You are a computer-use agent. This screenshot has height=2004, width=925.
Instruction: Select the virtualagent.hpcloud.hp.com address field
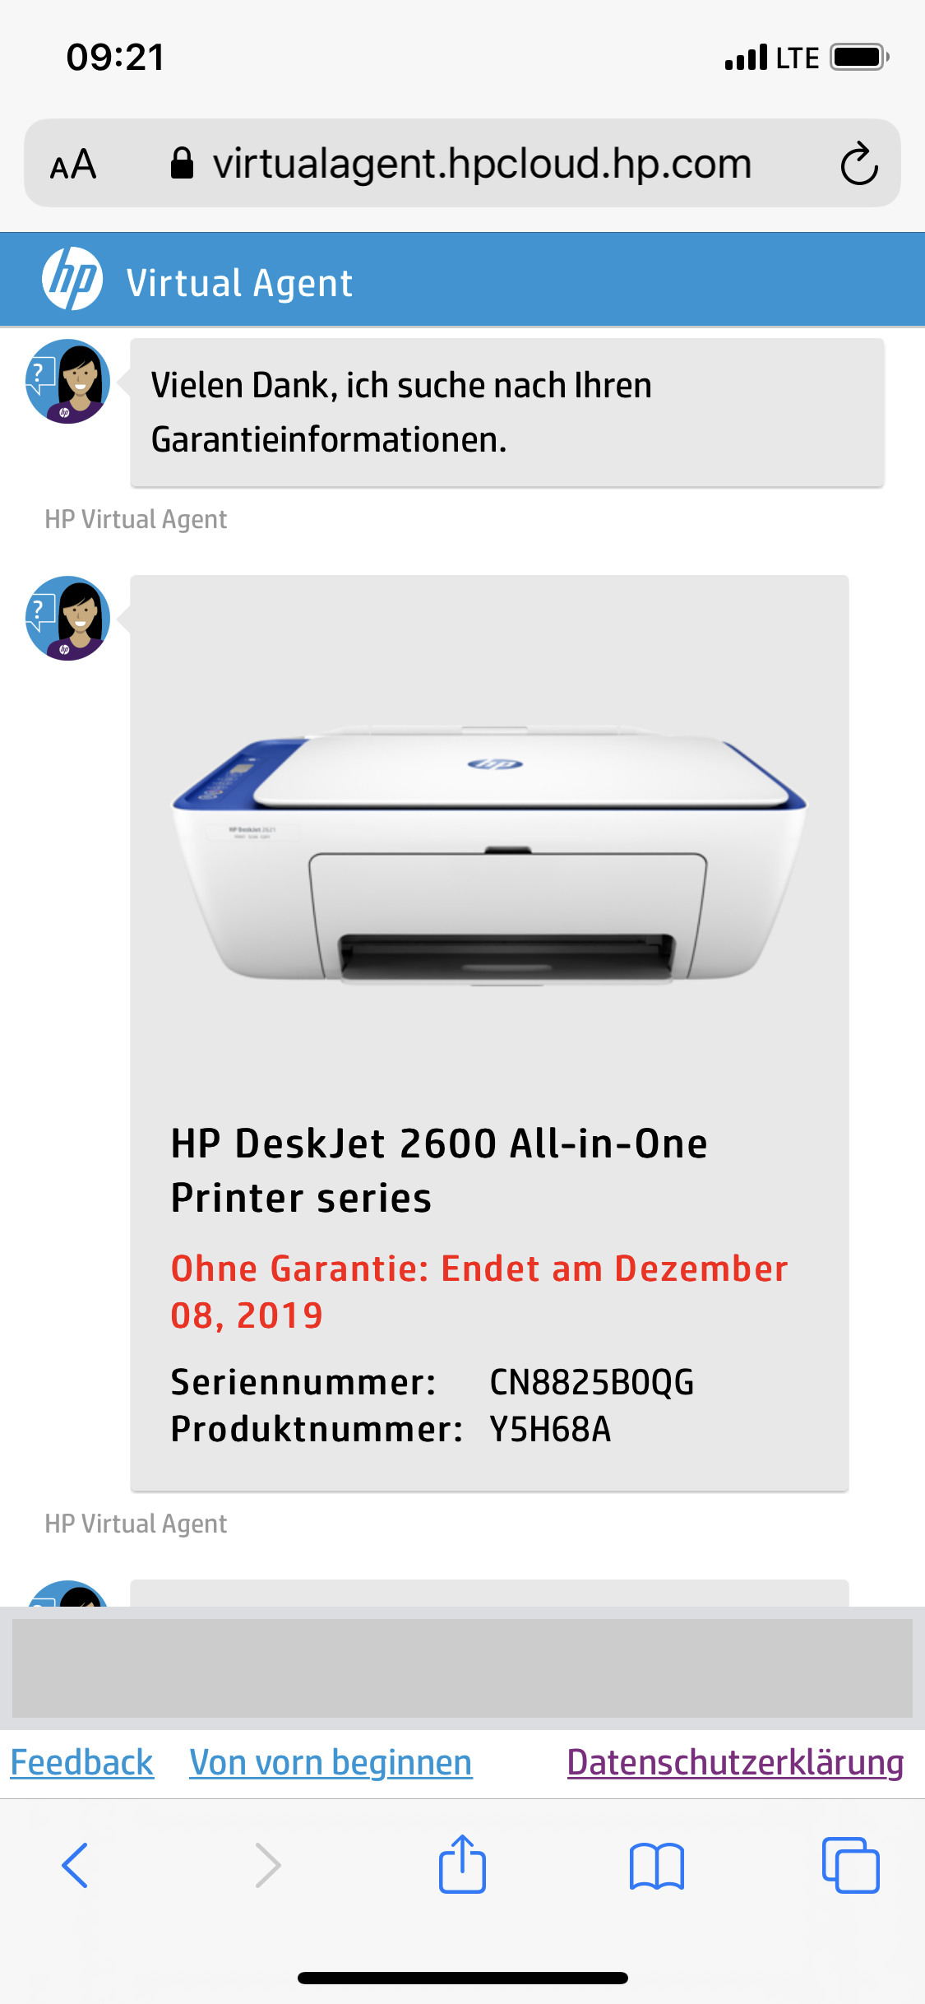pyautogui.click(x=462, y=163)
